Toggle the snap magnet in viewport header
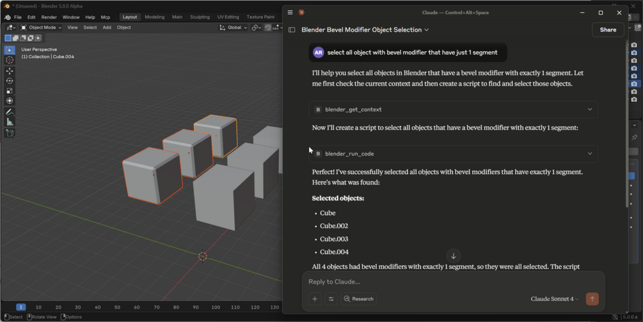The image size is (643, 322). (268, 28)
